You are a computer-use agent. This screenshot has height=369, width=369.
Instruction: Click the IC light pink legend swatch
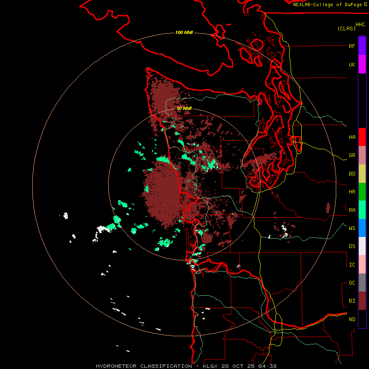coord(362,264)
